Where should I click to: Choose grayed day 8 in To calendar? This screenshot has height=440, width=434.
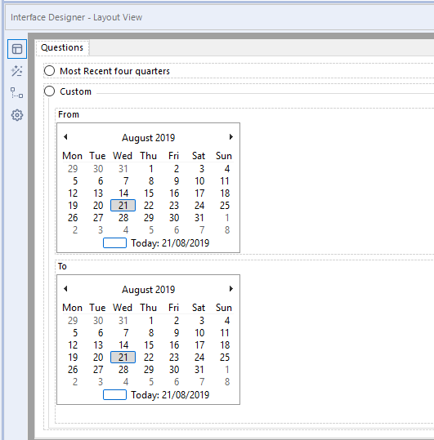(227, 382)
